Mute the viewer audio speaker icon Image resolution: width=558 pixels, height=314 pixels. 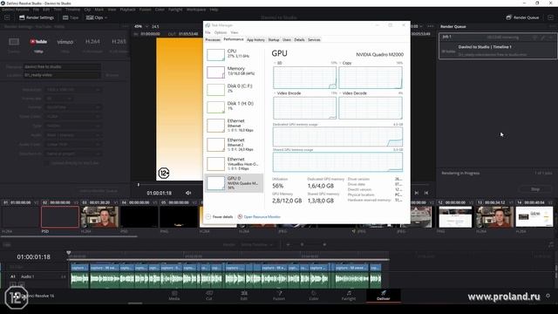coord(188,193)
